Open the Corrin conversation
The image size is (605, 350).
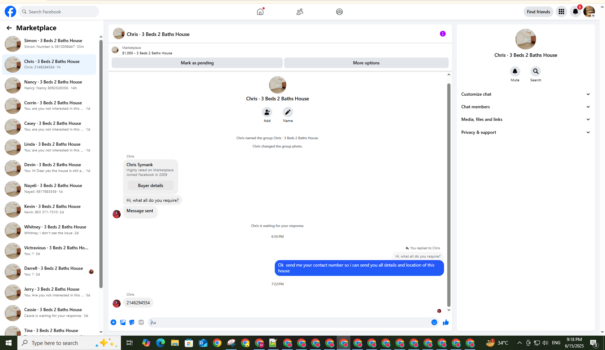[x=49, y=106]
